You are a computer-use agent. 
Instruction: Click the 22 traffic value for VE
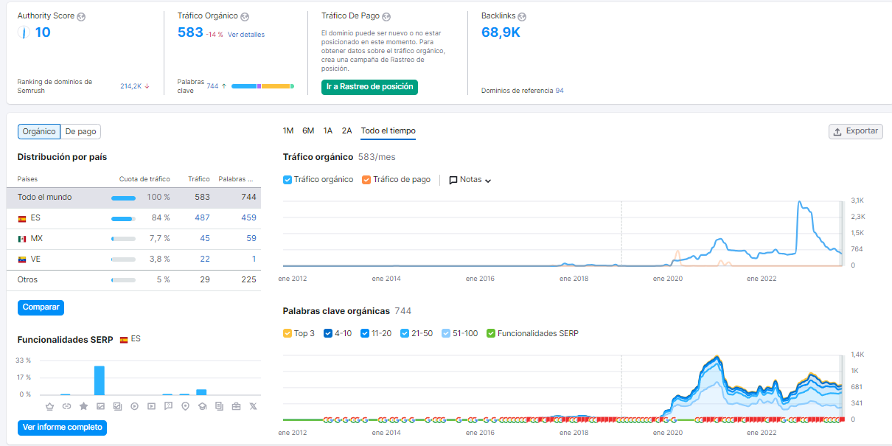pos(205,259)
